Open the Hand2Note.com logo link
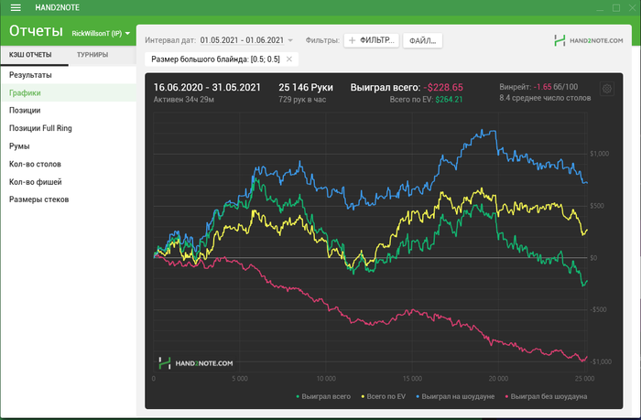This screenshot has height=420, width=641. pos(588,40)
